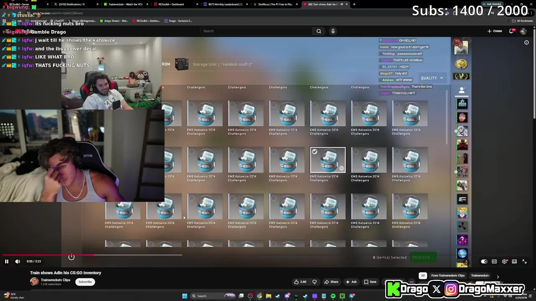Open the All Bookmarks folder
Screen dimensions: 536x301
coord(523,20)
